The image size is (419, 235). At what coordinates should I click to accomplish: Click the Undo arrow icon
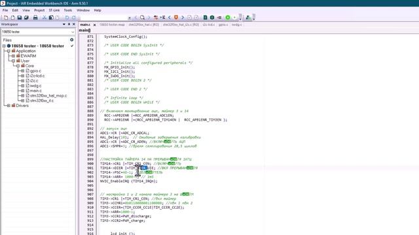pyautogui.click(x=67, y=18)
